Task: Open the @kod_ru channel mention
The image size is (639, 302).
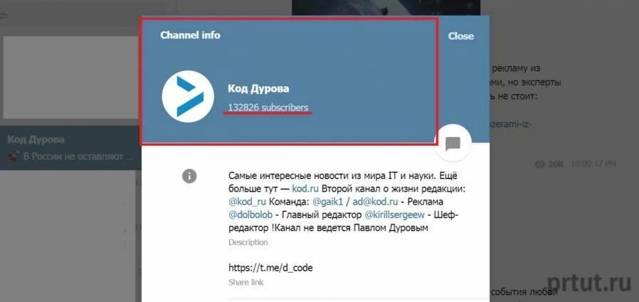Action: 248,203
